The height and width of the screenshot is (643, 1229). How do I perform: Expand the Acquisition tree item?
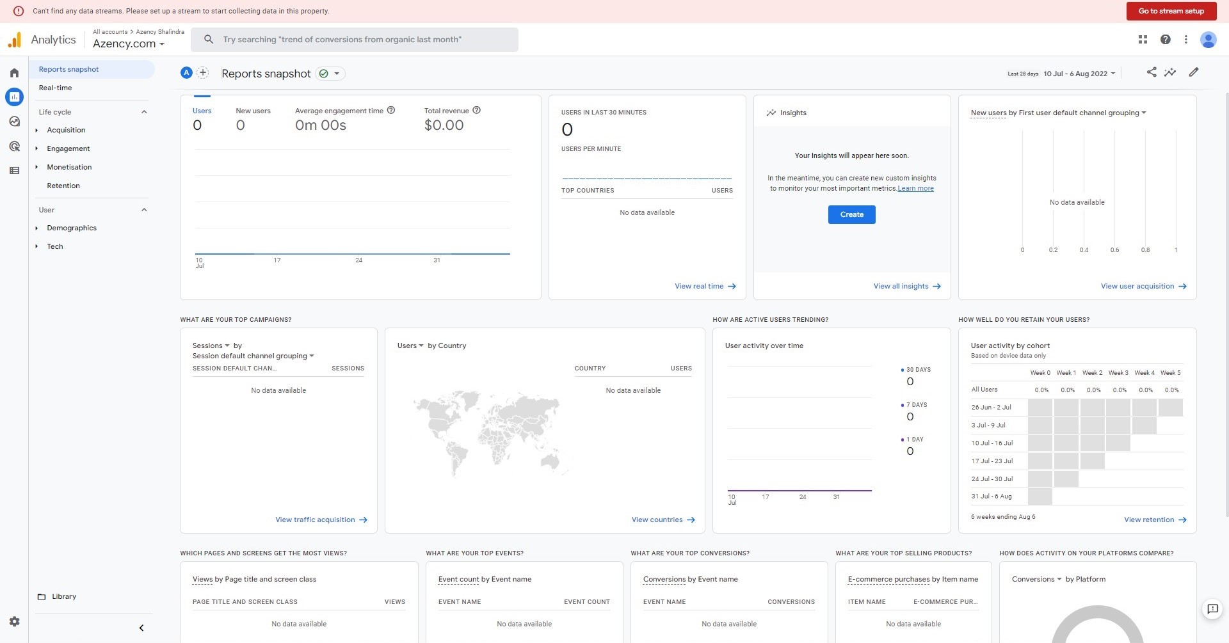tap(36, 130)
